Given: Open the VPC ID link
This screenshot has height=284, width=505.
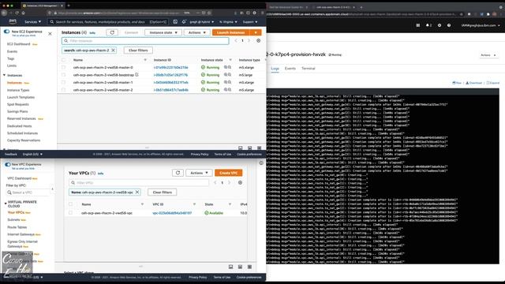Looking at the screenshot, I should [172, 213].
